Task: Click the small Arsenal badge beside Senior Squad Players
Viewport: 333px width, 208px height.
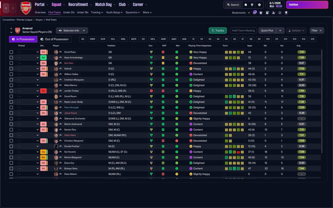Action: point(17,30)
